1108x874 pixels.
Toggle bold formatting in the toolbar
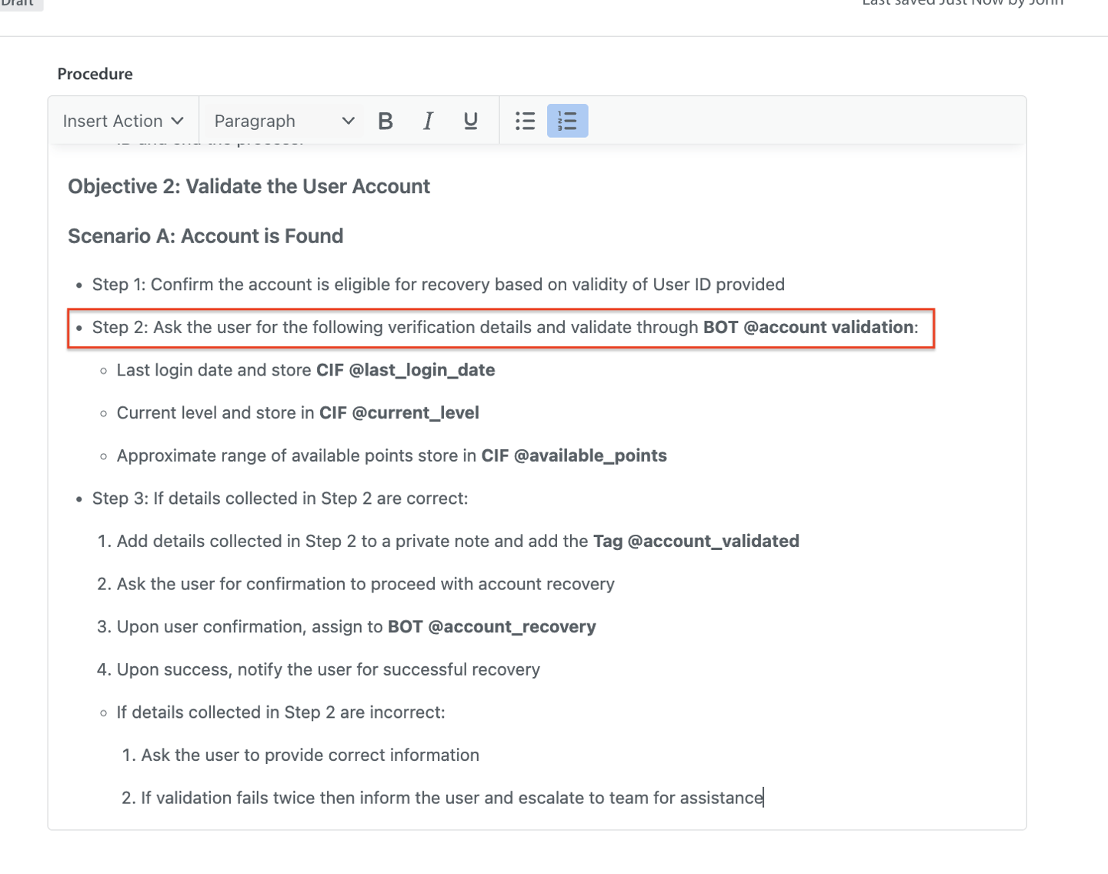click(x=385, y=121)
